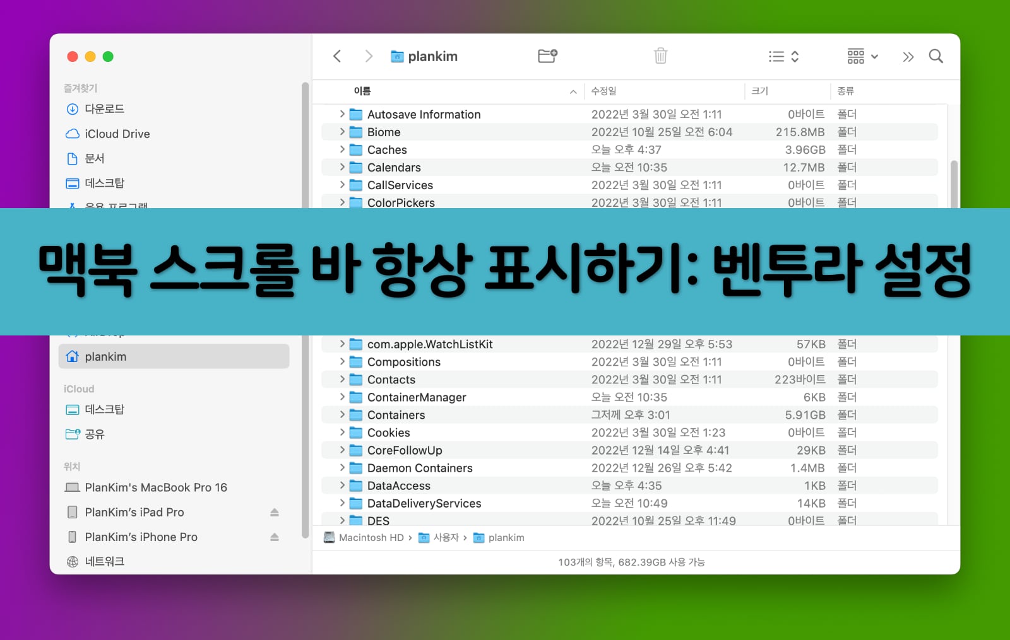Click the trash delete icon in the toolbar
The height and width of the screenshot is (640, 1010).
coord(660,56)
